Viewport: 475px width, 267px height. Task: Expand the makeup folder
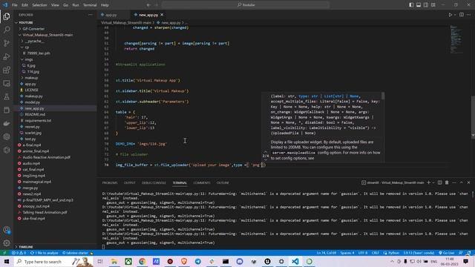point(31,78)
